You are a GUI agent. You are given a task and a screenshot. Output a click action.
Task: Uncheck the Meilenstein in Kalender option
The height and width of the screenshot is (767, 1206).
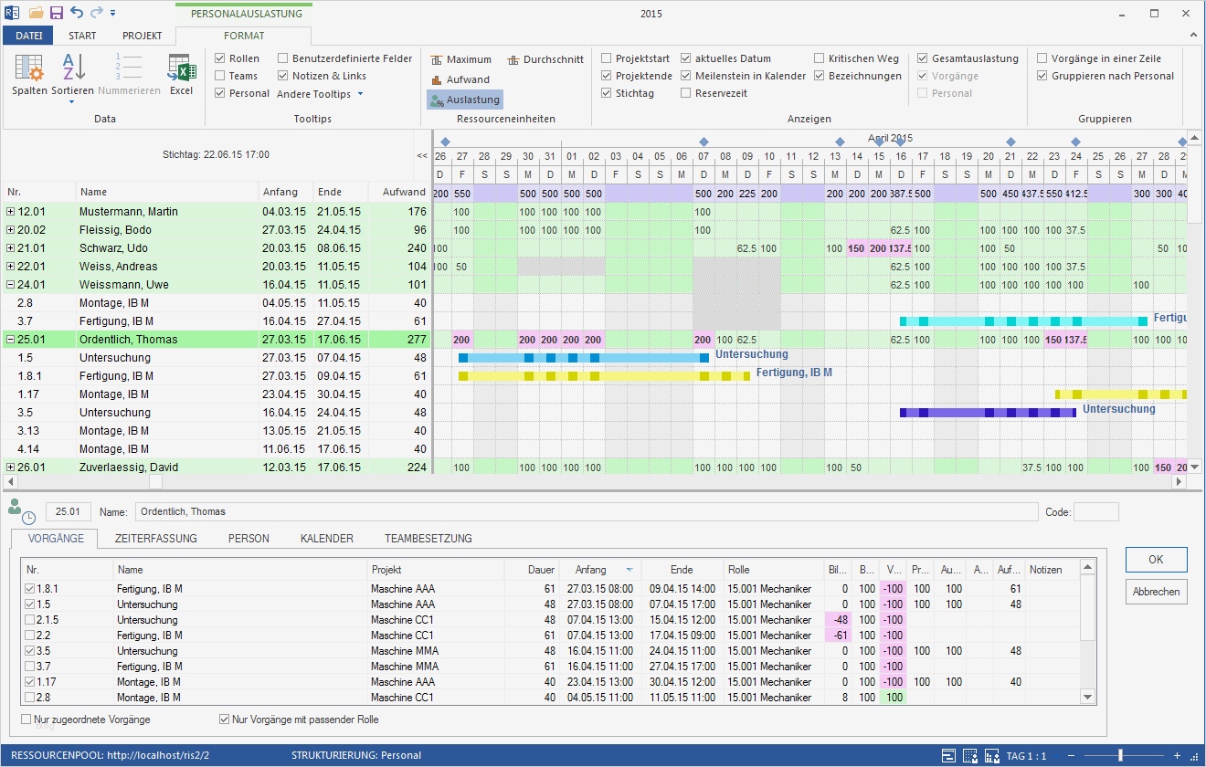(684, 76)
